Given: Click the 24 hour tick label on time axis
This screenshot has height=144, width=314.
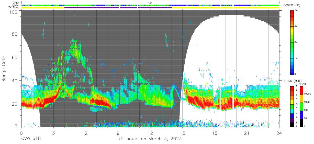Looking at the screenshot, I should point(279,133).
